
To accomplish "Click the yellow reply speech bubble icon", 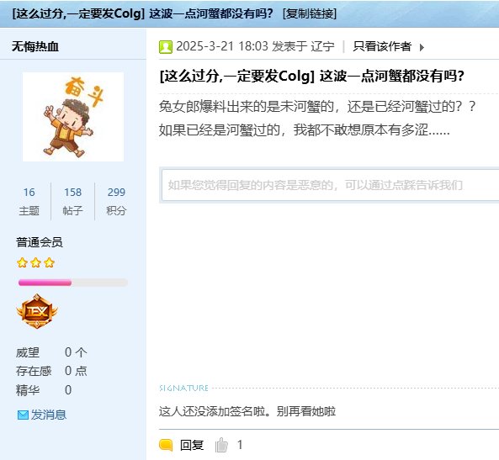I will 166,445.
